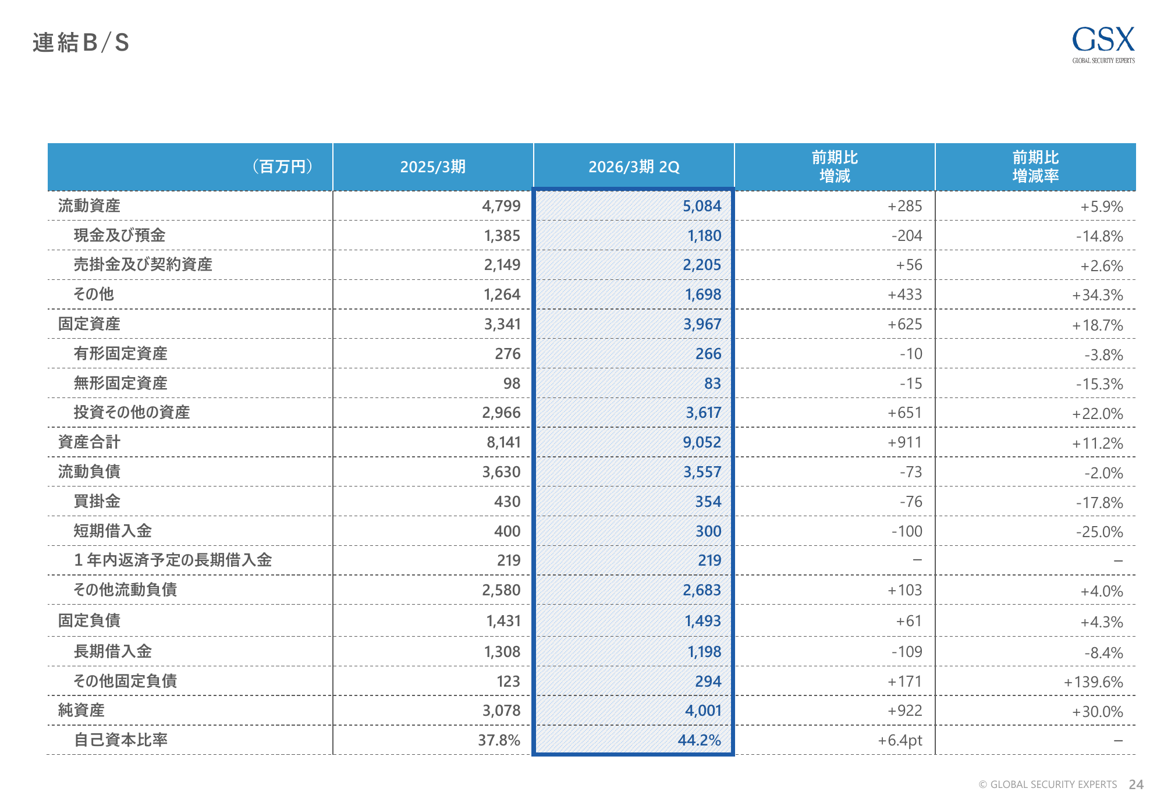Select the 2026/3期 2Q column header
This screenshot has width=1164, height=806.
click(634, 167)
